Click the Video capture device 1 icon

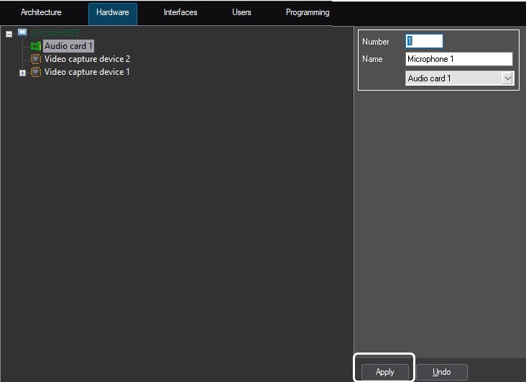click(36, 72)
